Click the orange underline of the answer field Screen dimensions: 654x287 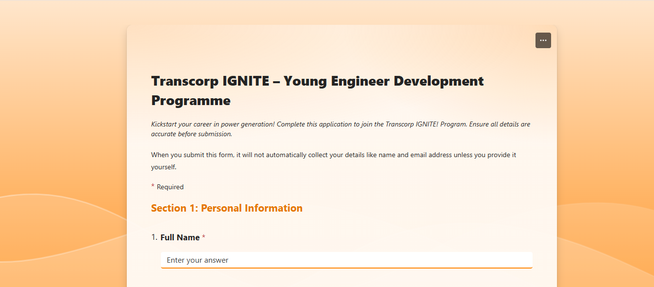[x=346, y=267]
